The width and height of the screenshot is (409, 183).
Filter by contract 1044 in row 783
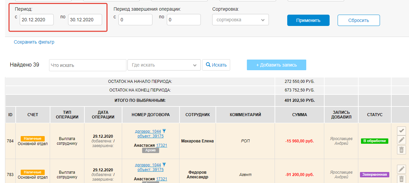pyautogui.click(x=164, y=165)
